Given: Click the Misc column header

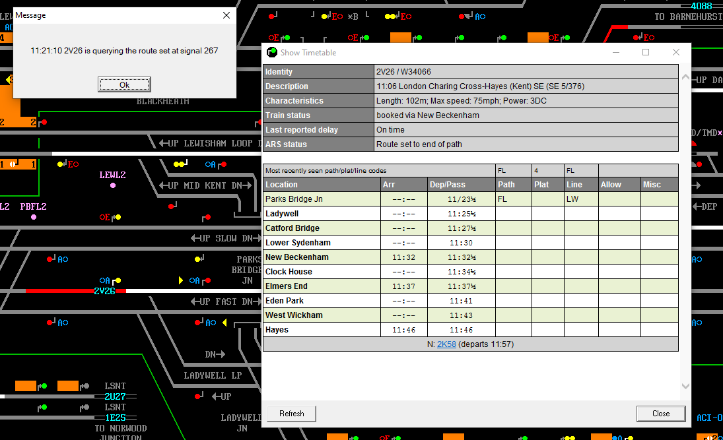Looking at the screenshot, I should coord(660,185).
